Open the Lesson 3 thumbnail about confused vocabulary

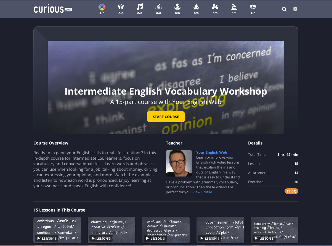pos(166,230)
